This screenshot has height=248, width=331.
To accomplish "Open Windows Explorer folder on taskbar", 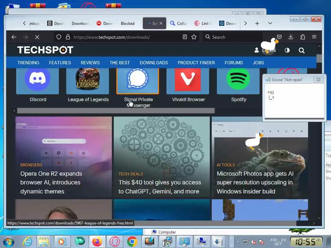I will coord(44,242).
